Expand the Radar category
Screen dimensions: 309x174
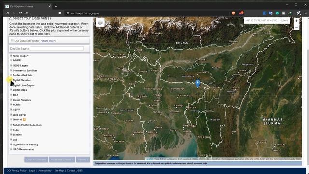coord(11,130)
